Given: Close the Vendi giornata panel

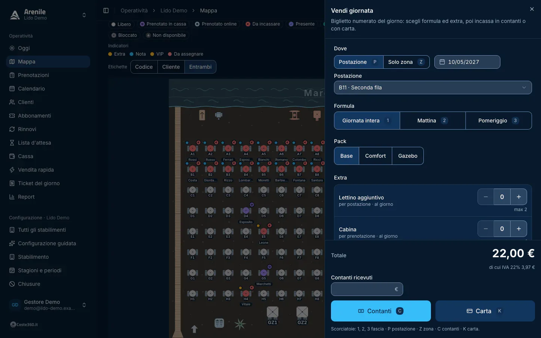Looking at the screenshot, I should click(x=532, y=9).
